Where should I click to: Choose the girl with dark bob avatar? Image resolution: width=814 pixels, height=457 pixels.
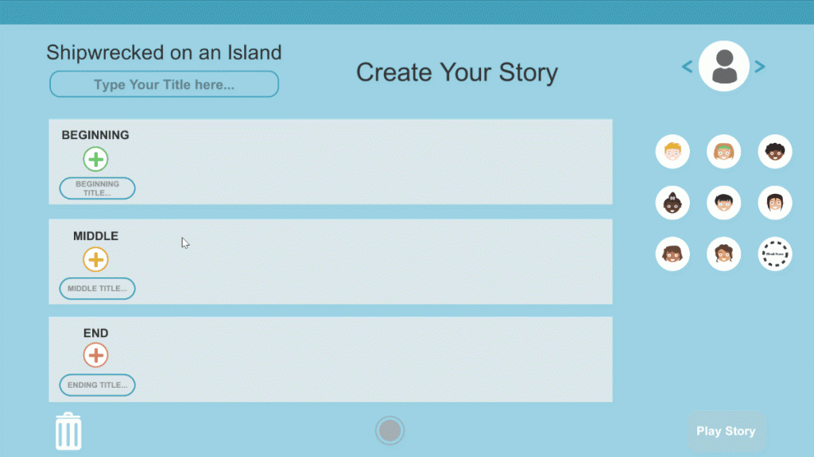(x=774, y=203)
